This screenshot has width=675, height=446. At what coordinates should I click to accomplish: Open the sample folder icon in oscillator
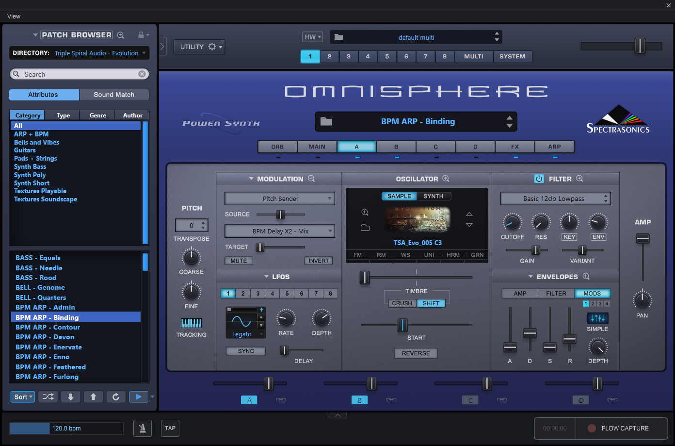tap(365, 228)
